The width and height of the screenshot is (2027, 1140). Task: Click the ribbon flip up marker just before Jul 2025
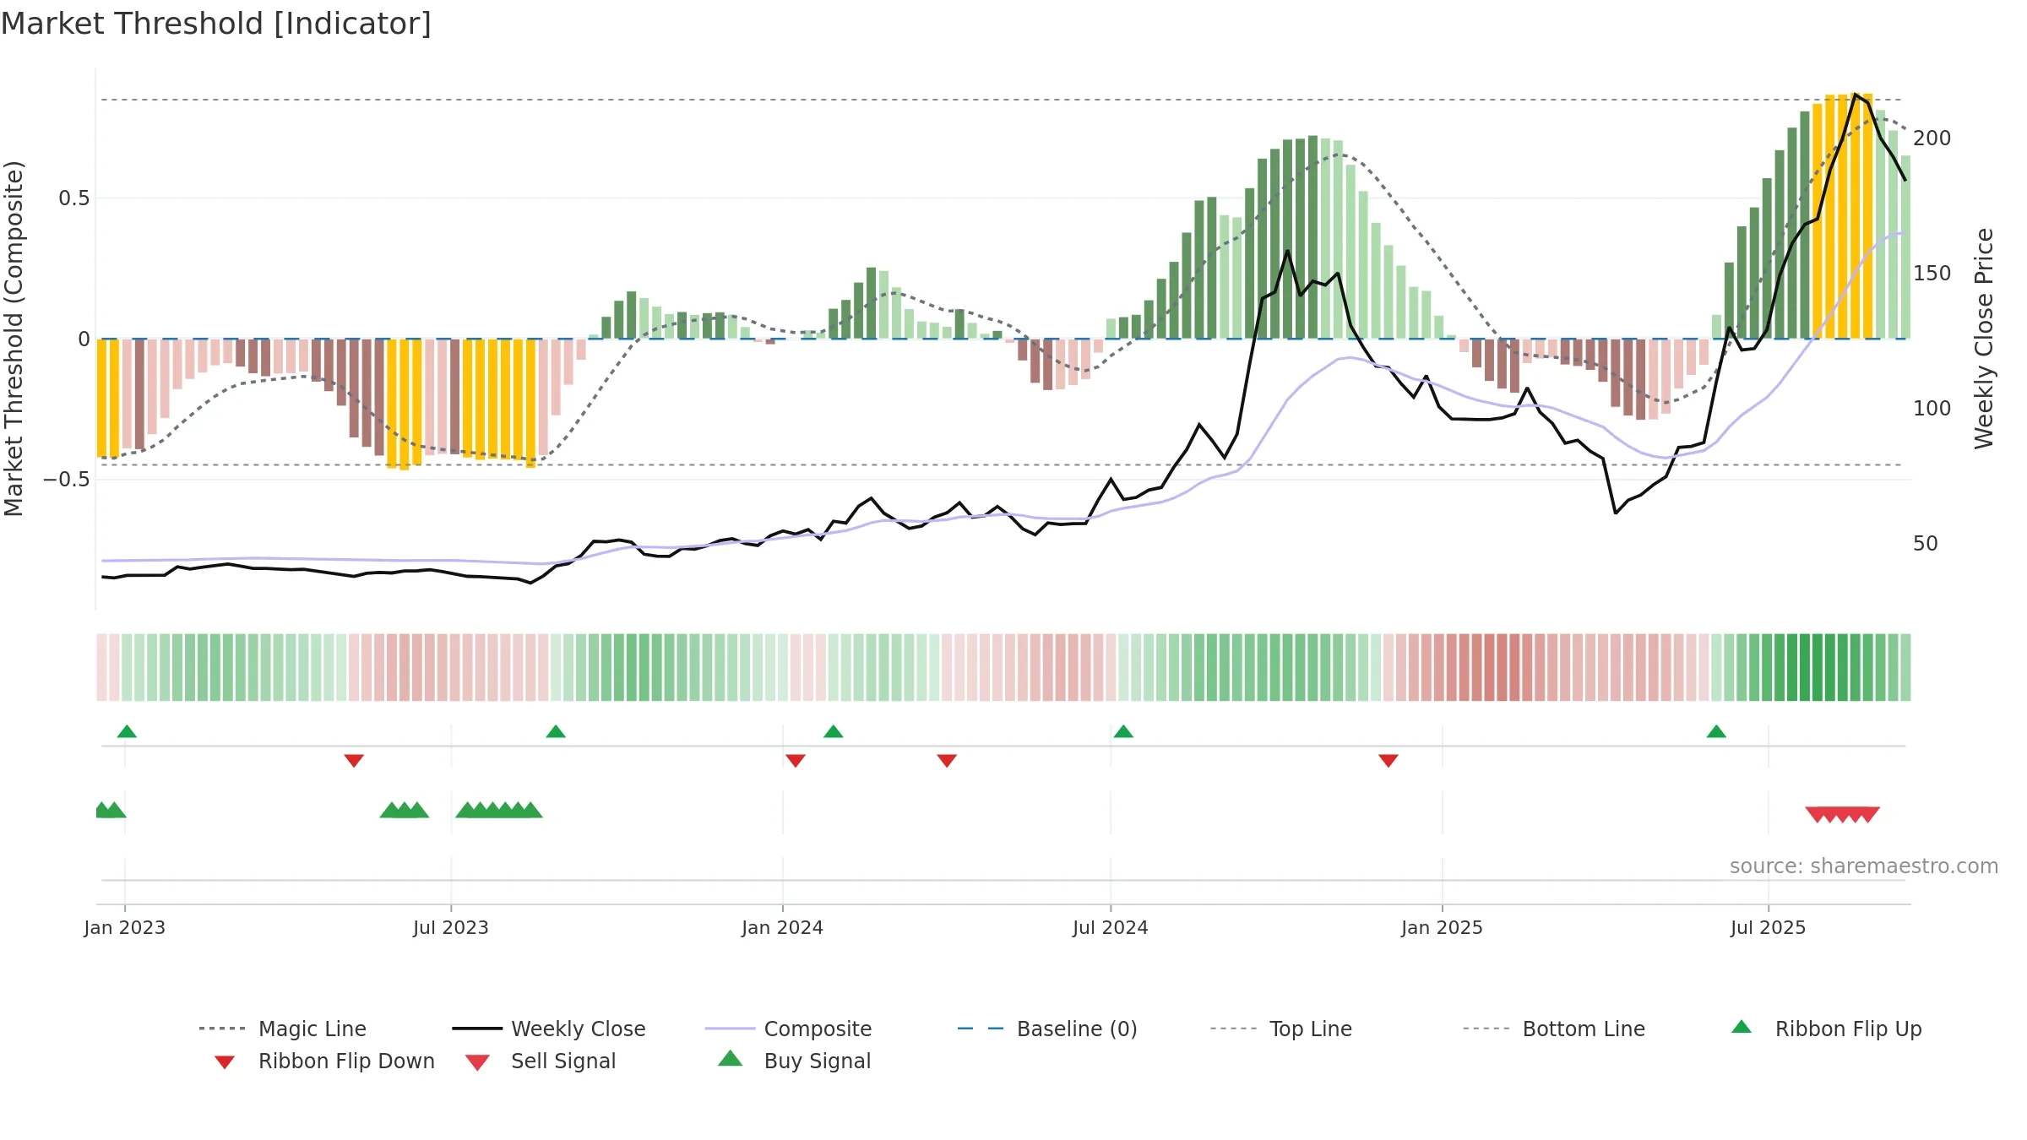tap(1716, 731)
